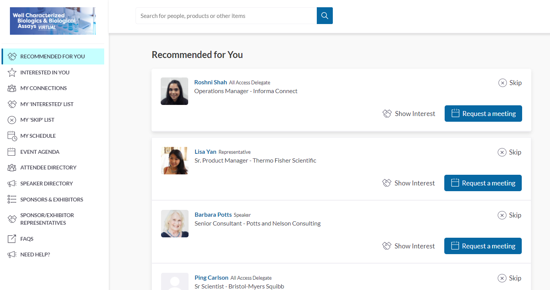Request a meeting with Roshni Shah
Screen dimensions: 550x290
pyautogui.click(x=483, y=114)
